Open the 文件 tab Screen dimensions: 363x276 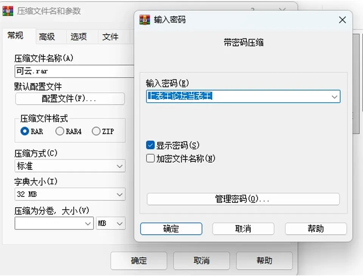click(110, 37)
